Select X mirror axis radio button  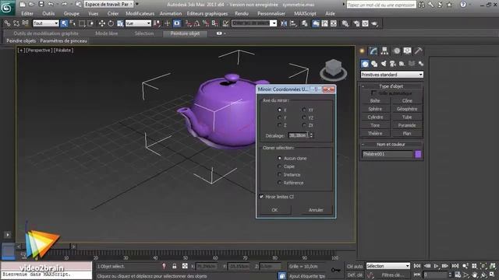[279, 110]
